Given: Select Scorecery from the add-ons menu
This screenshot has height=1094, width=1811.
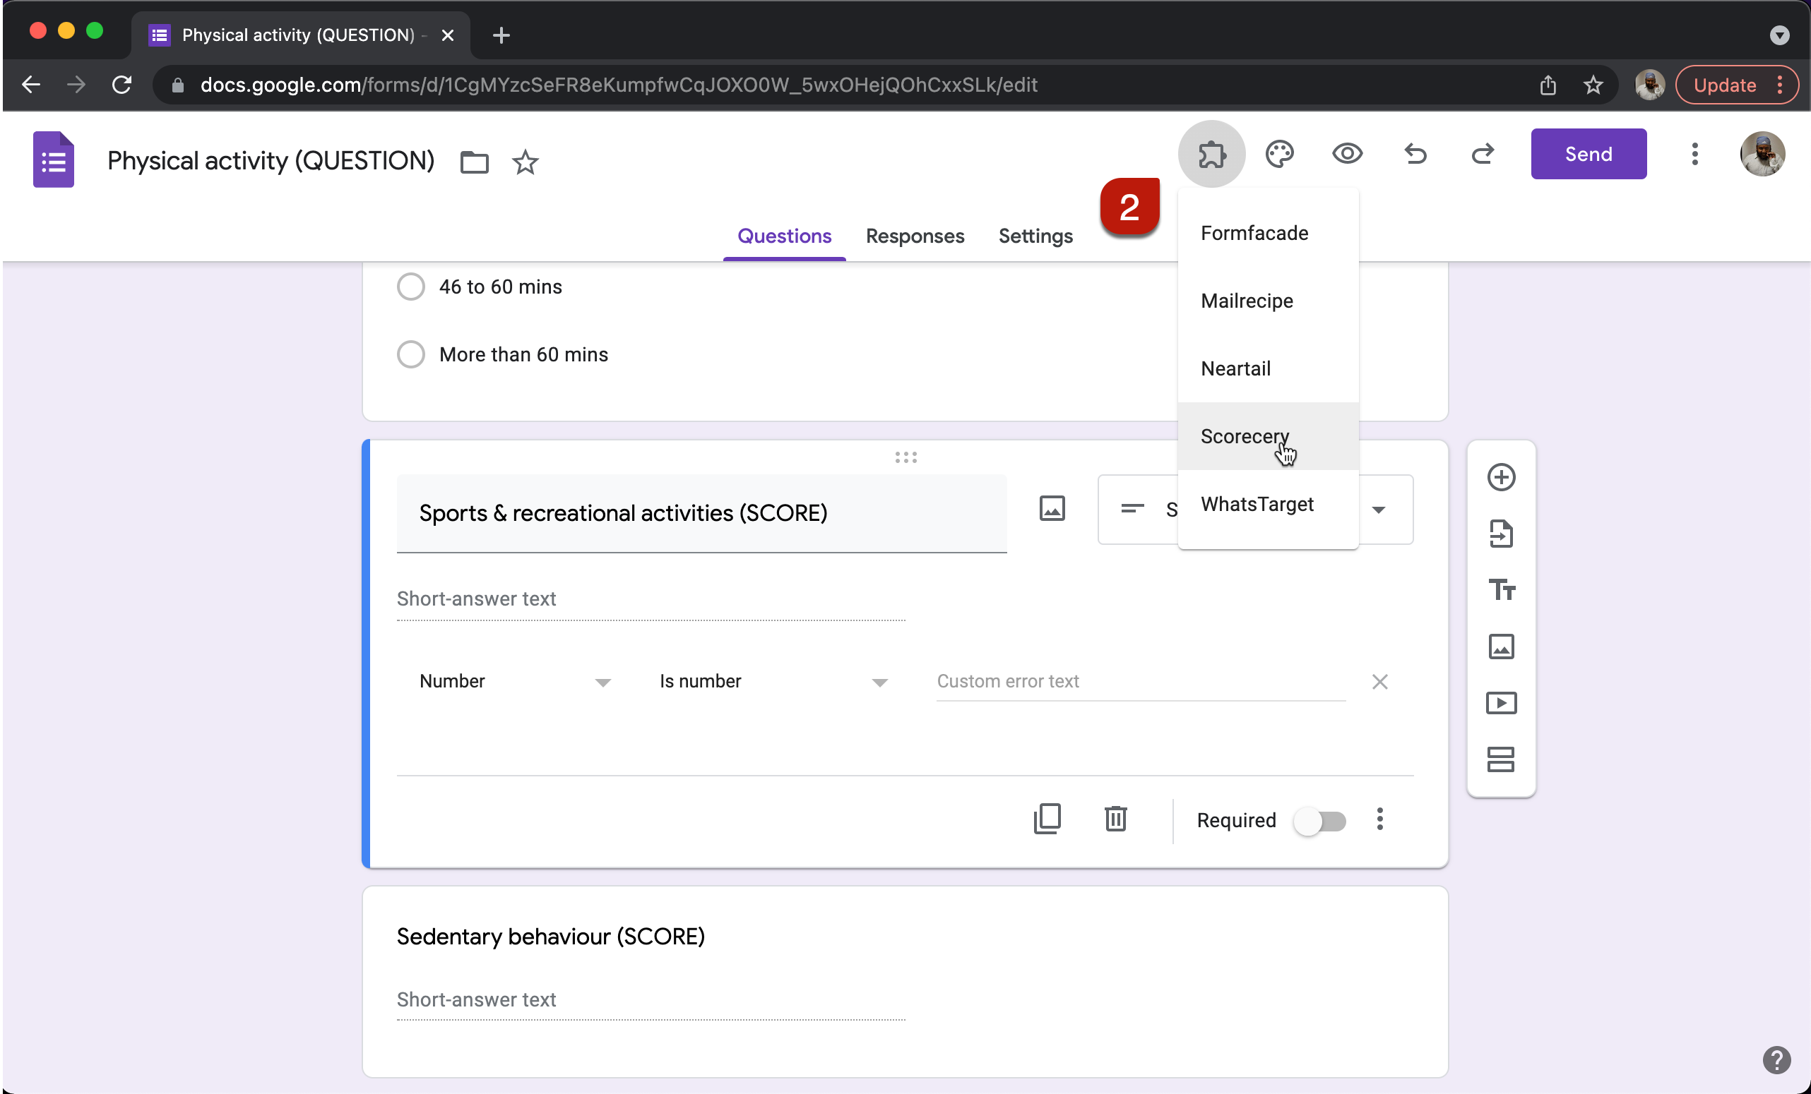Looking at the screenshot, I should pos(1245,436).
